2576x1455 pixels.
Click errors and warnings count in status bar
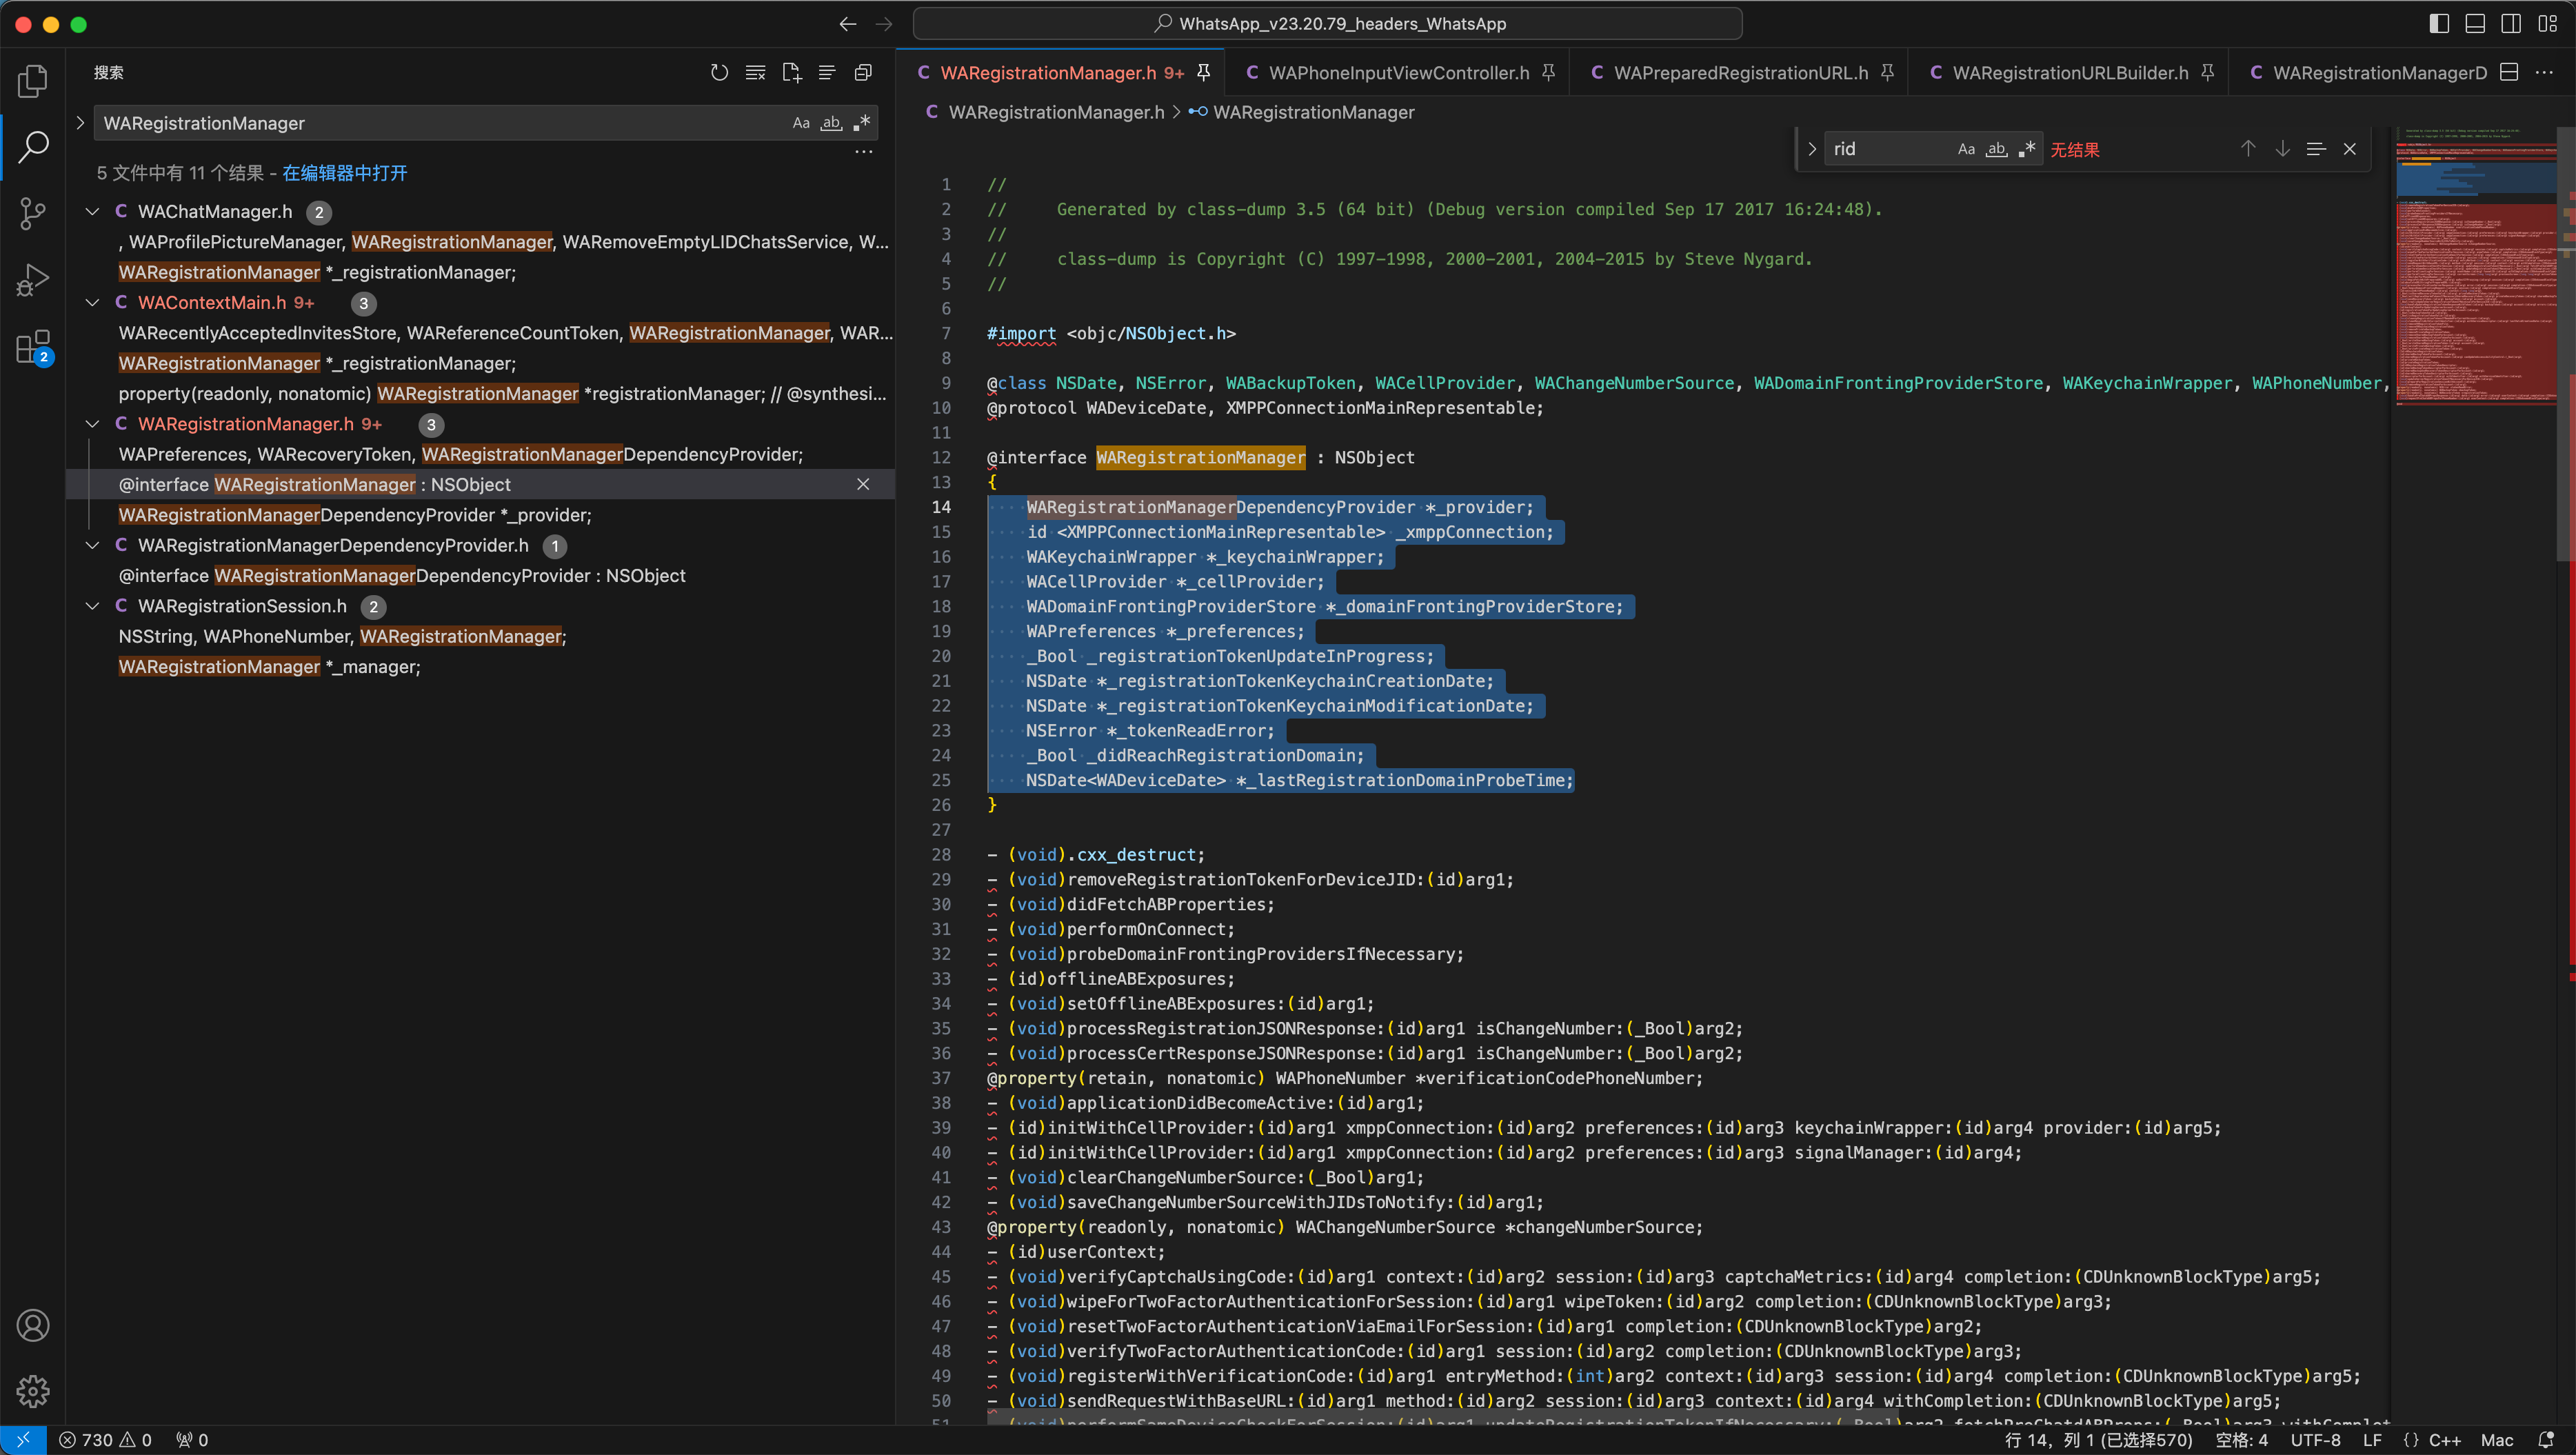pyautogui.click(x=105, y=1440)
